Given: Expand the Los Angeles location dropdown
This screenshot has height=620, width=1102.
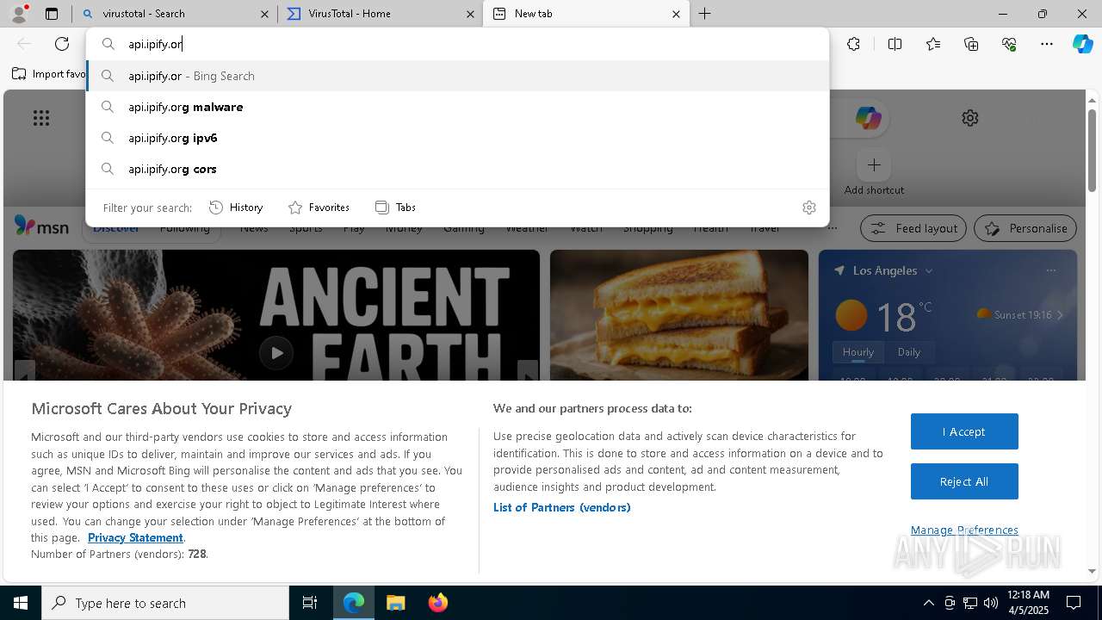Looking at the screenshot, I should [928, 270].
